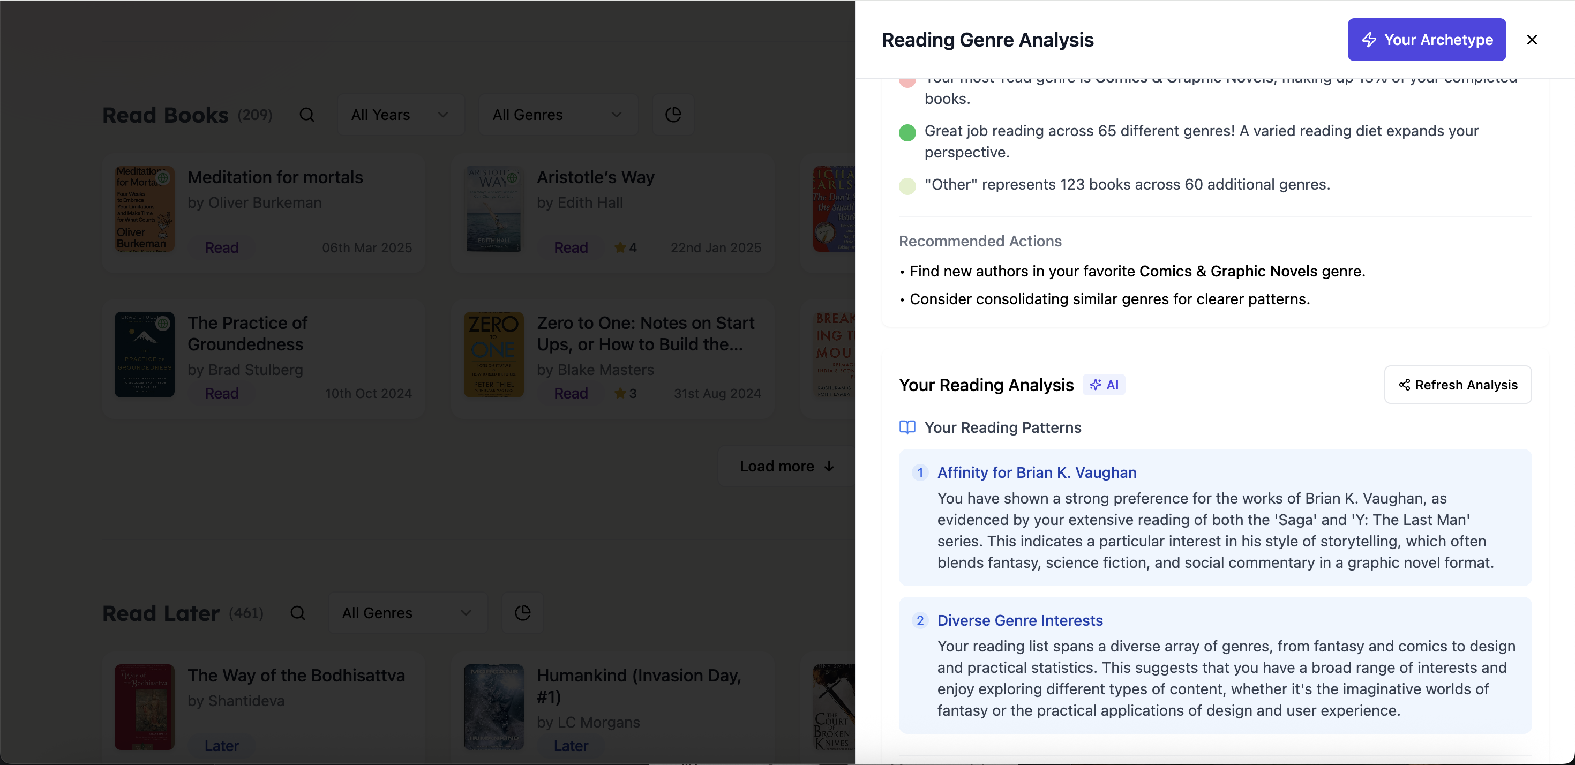Image resolution: width=1575 pixels, height=765 pixels.
Task: Click the 06th Mar 2025 date
Action: point(367,247)
